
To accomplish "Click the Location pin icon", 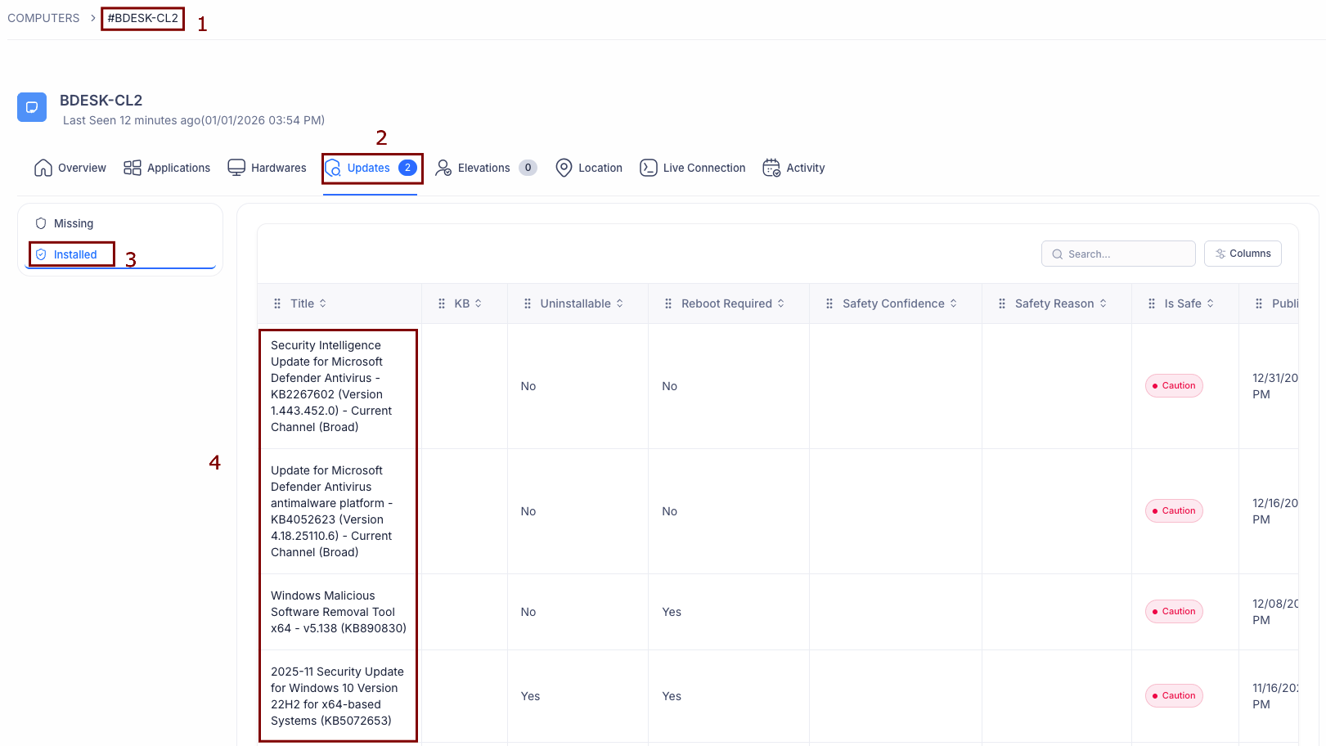I will pos(564,168).
